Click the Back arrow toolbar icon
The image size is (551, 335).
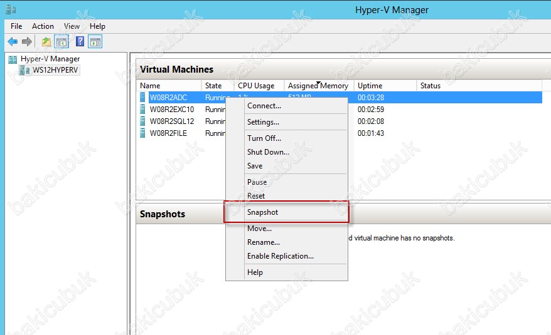click(x=13, y=42)
